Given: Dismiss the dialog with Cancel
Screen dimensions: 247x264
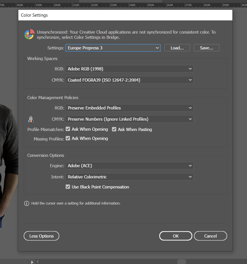Looking at the screenshot, I should (211, 236).
